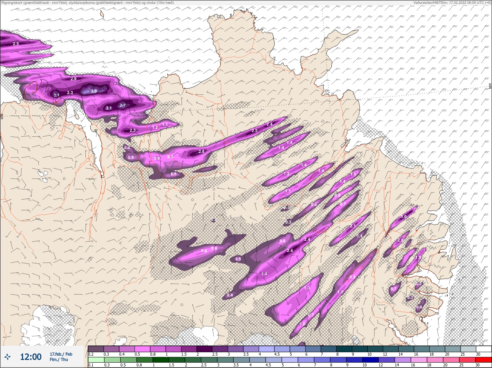Click the 0.9 precipitation value on map

pos(157,158)
